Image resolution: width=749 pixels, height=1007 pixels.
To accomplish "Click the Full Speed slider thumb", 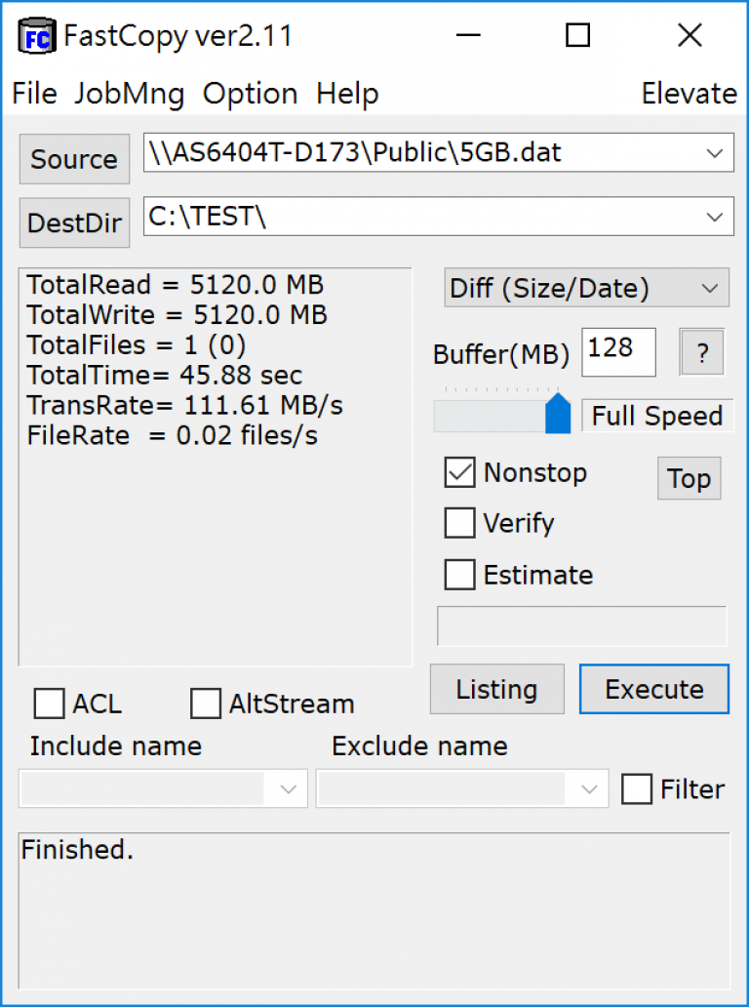I will [x=558, y=414].
